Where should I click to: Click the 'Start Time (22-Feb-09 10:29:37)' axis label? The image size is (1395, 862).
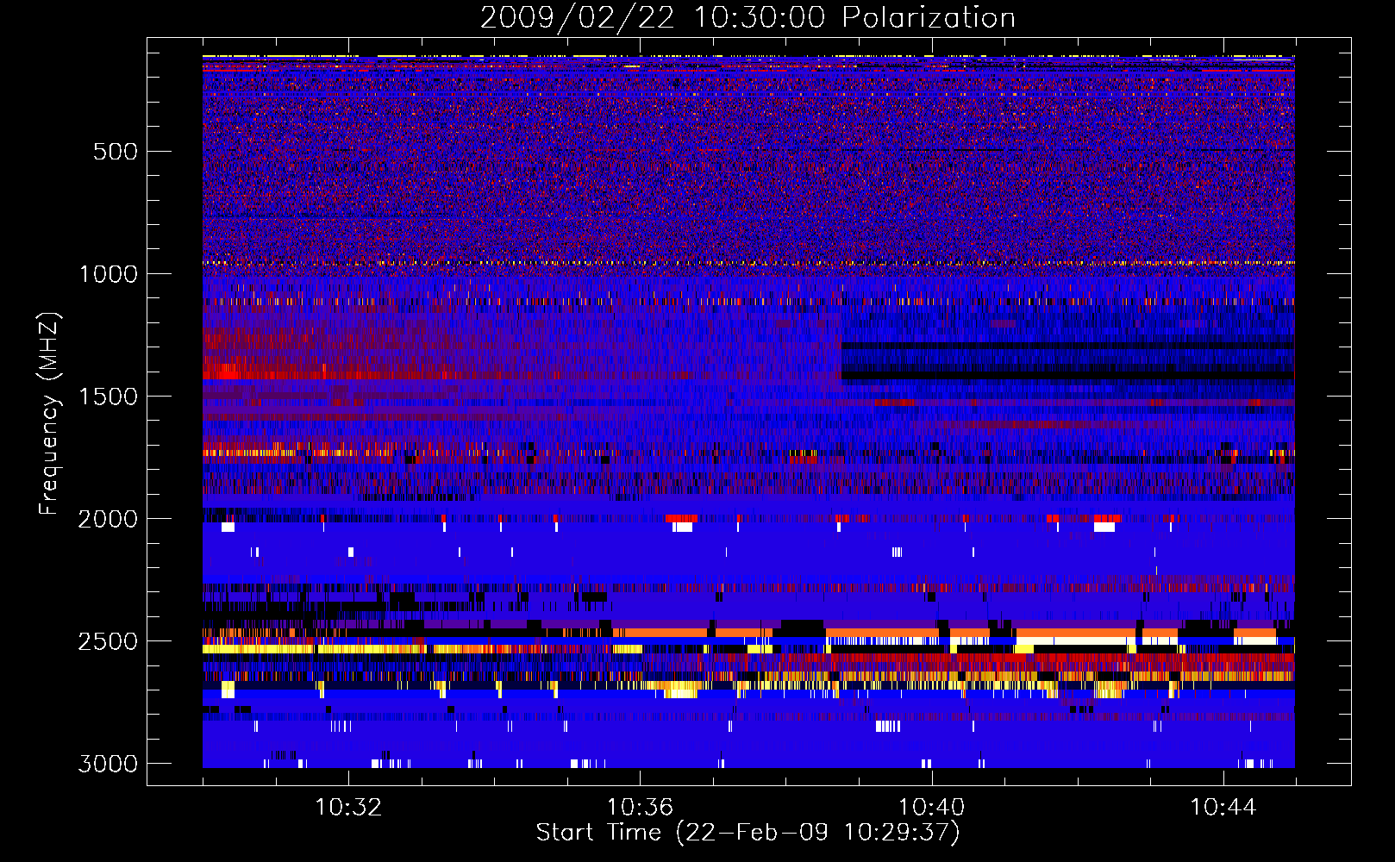pos(748,833)
